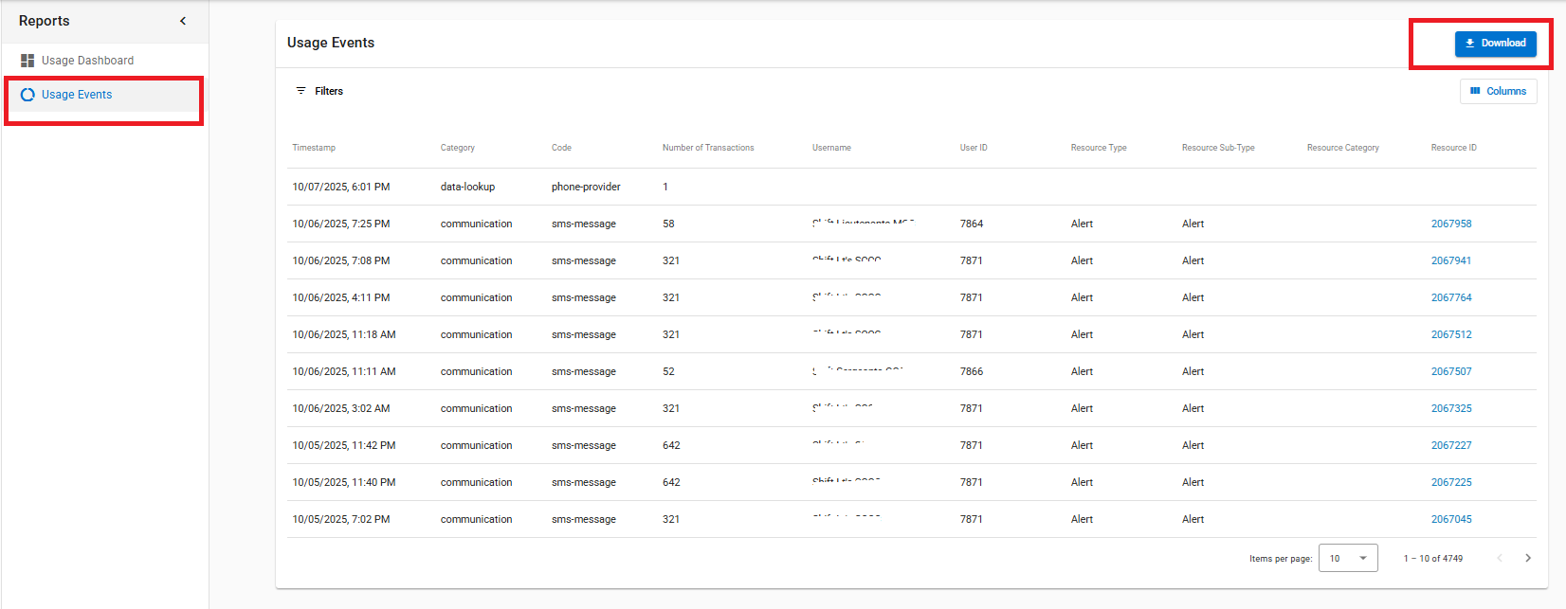The image size is (1566, 609).
Task: Sort by Number of Transactions header
Action: coord(708,148)
